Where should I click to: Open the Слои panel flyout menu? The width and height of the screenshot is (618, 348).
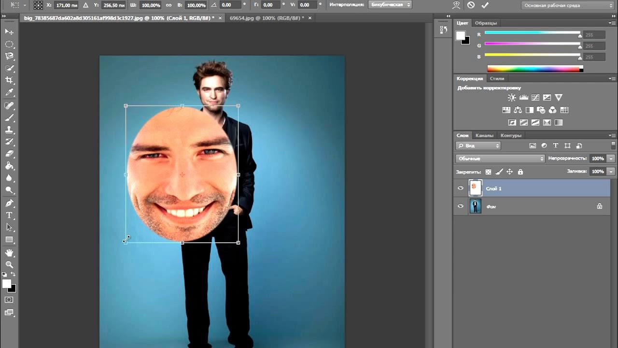tap(612, 135)
